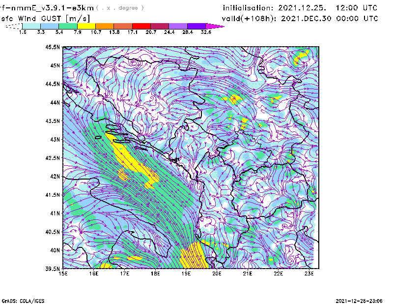The height and width of the screenshot is (304, 393).
Task: Click the 21E longitude label
Action: tap(248, 274)
